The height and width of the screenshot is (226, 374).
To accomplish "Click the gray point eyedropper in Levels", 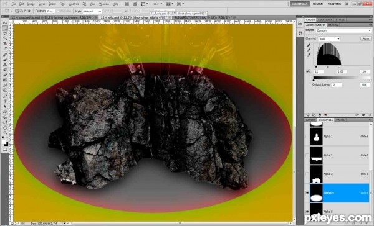I will point(309,50).
